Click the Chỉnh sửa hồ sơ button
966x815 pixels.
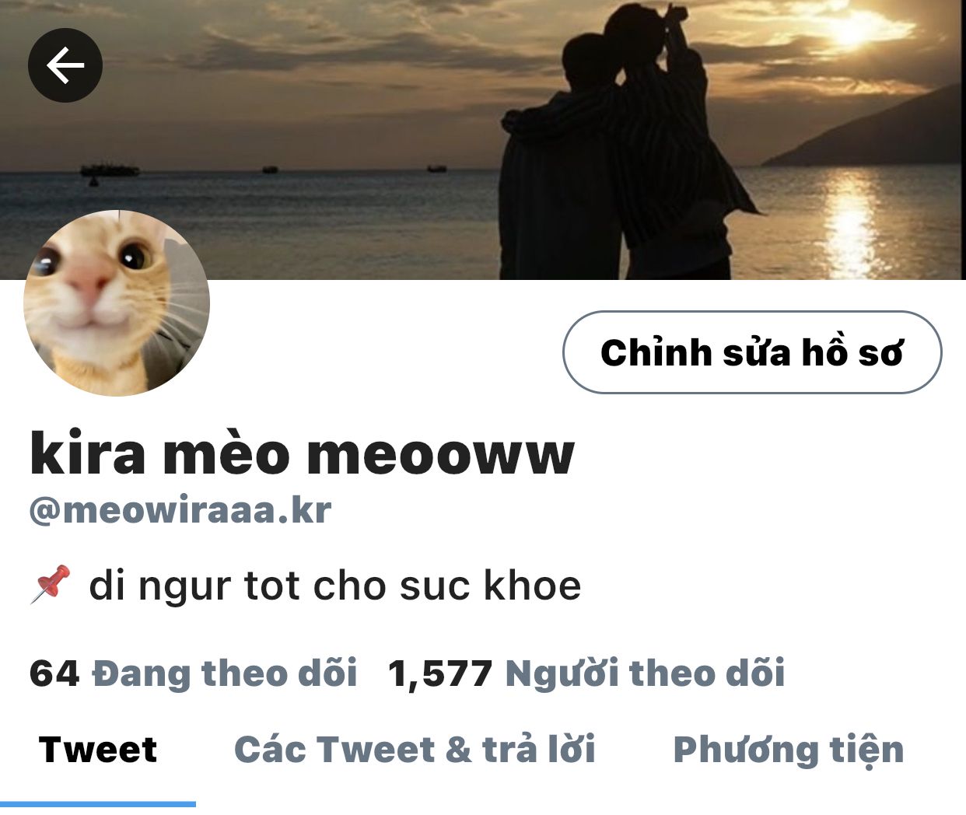tap(752, 352)
